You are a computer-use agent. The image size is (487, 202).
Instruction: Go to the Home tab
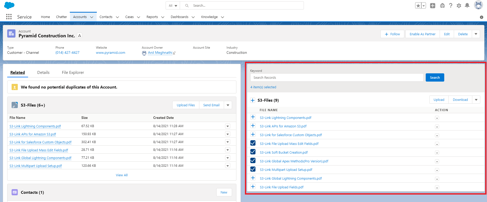45,17
